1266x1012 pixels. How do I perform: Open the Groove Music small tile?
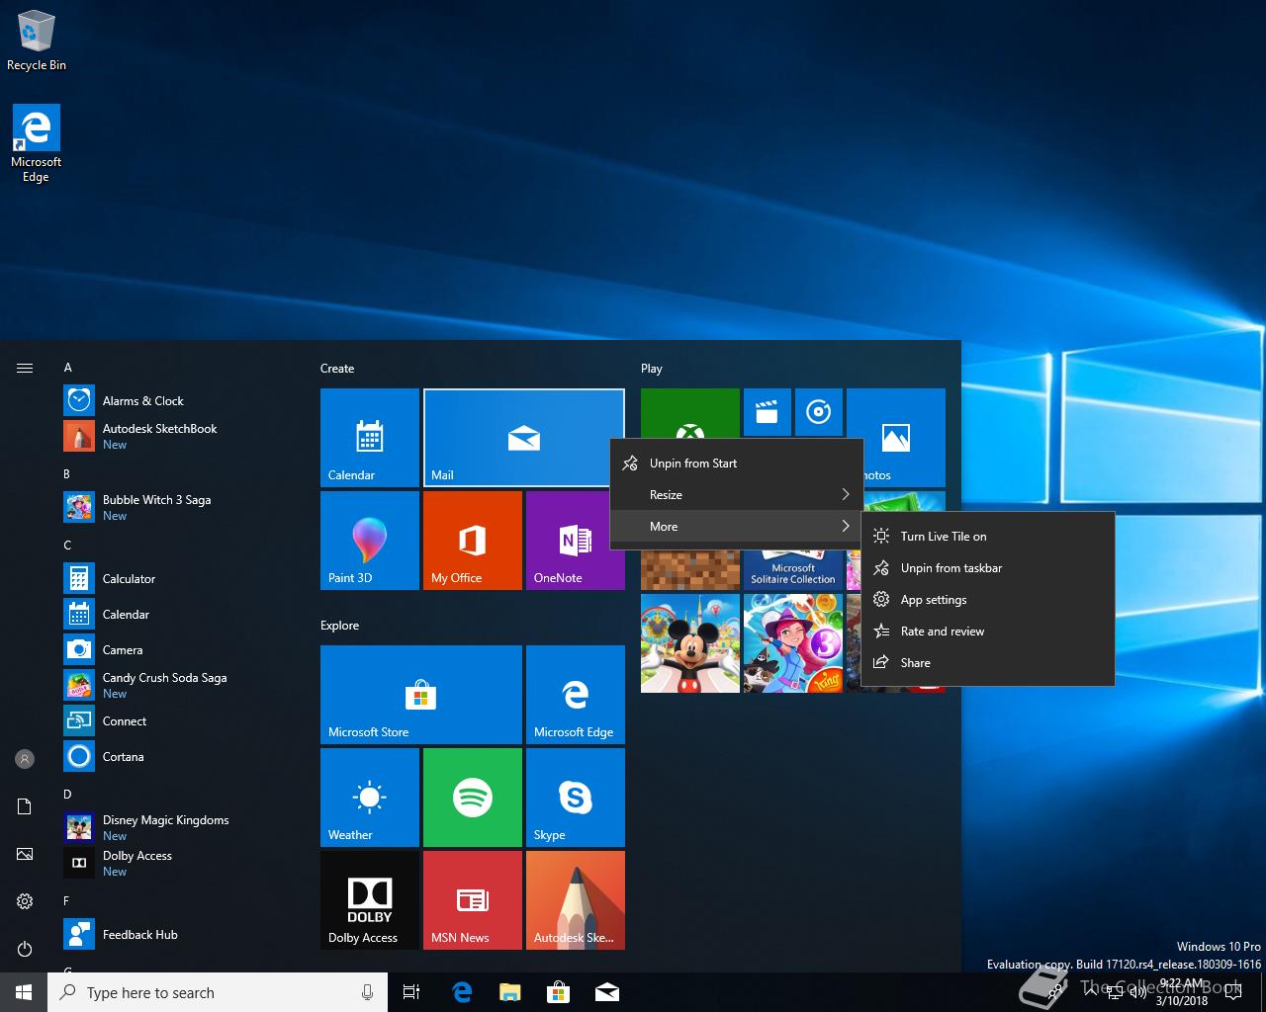[x=819, y=412]
